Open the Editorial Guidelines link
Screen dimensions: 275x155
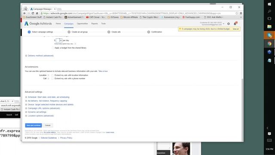tap(49, 138)
